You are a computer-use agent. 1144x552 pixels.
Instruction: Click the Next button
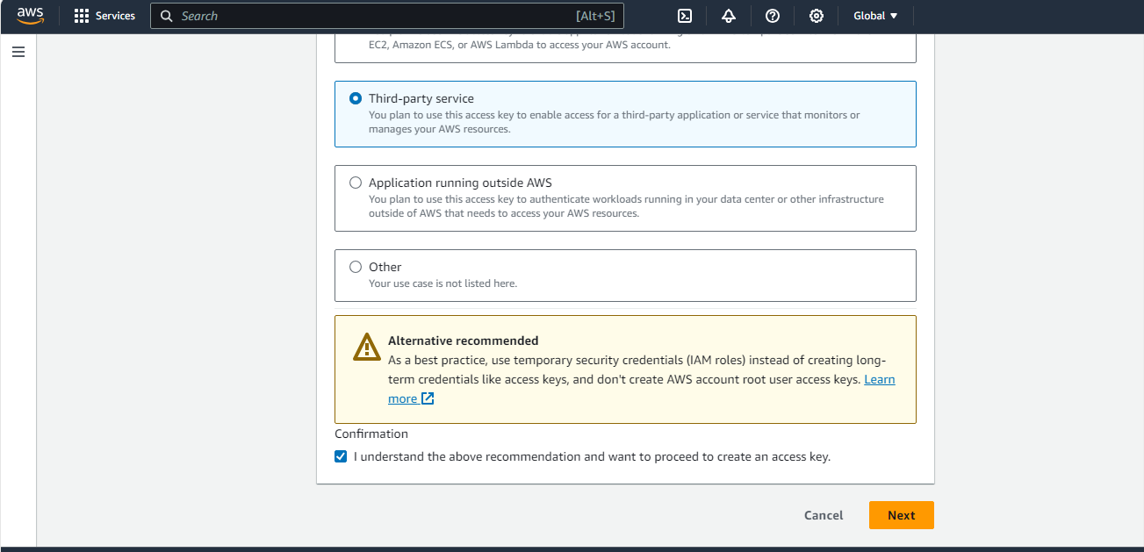[902, 515]
